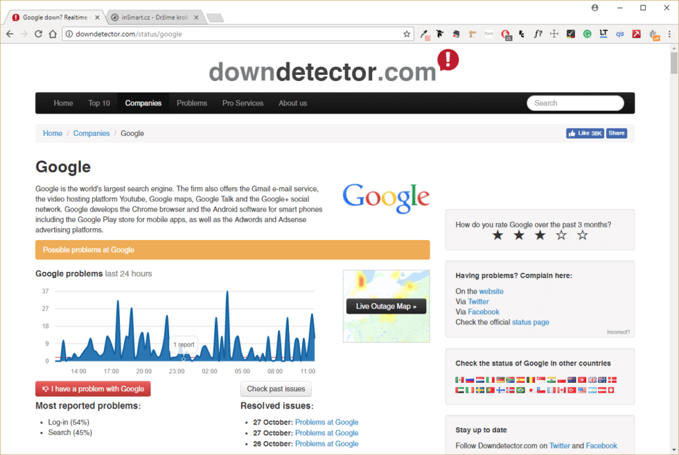The height and width of the screenshot is (455, 679).
Task: Open Pro Services in the navigation bar
Action: point(243,103)
